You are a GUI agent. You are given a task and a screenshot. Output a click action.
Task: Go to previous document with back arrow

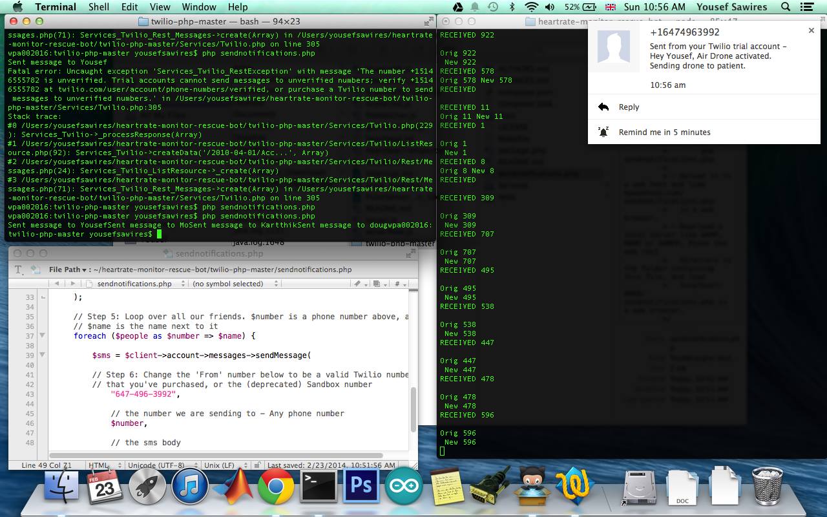[x=58, y=284]
